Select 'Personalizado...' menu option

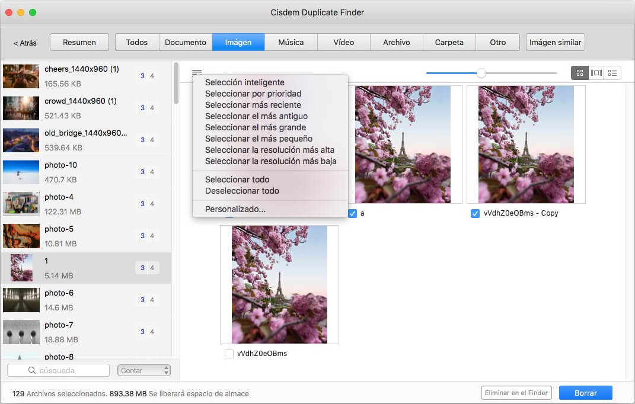(x=235, y=209)
